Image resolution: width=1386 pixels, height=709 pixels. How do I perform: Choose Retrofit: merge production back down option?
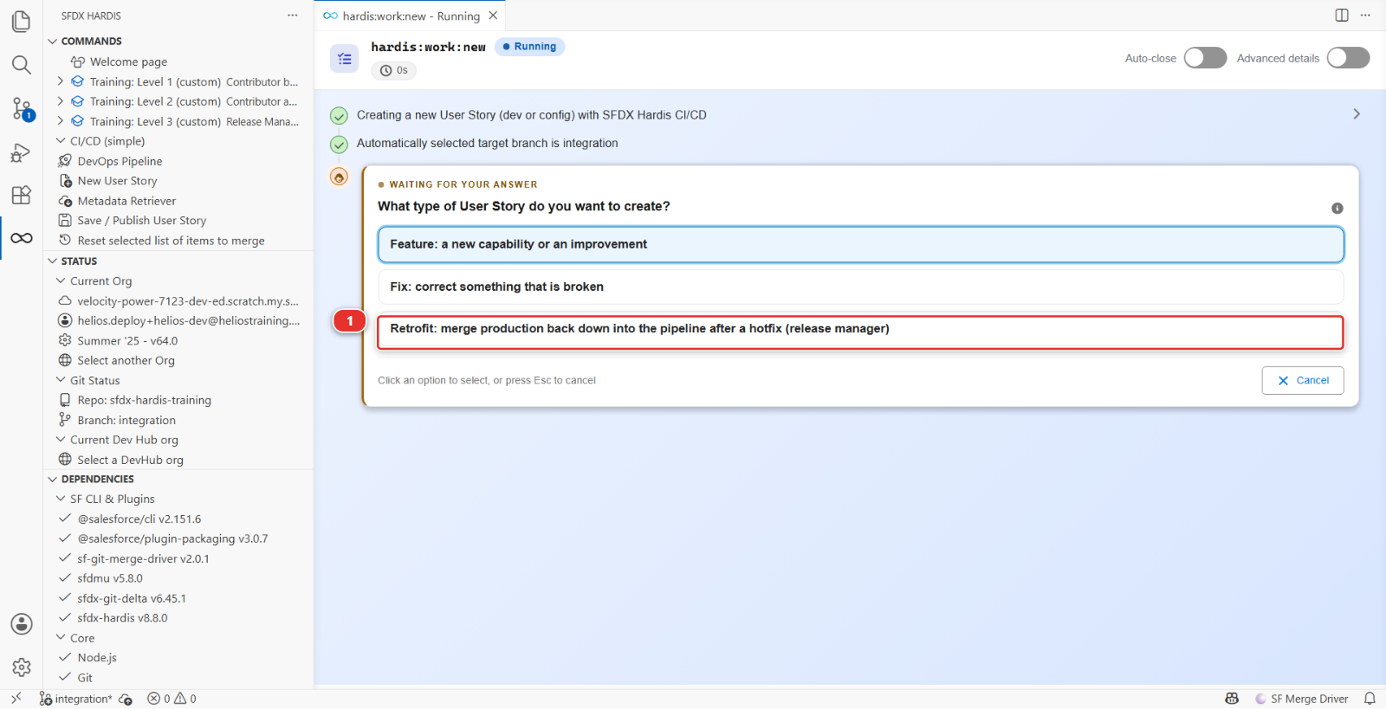point(861,332)
